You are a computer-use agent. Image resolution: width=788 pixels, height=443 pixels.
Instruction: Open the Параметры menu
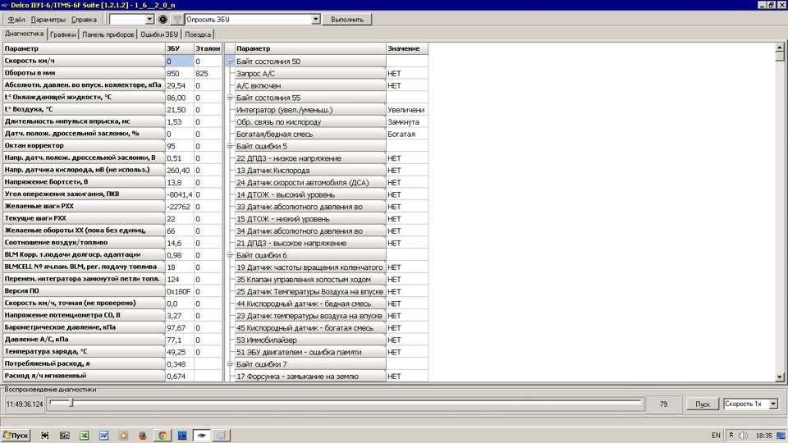point(48,20)
